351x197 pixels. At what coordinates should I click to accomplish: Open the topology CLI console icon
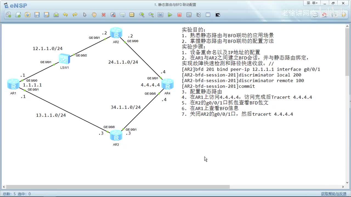tap(218, 15)
